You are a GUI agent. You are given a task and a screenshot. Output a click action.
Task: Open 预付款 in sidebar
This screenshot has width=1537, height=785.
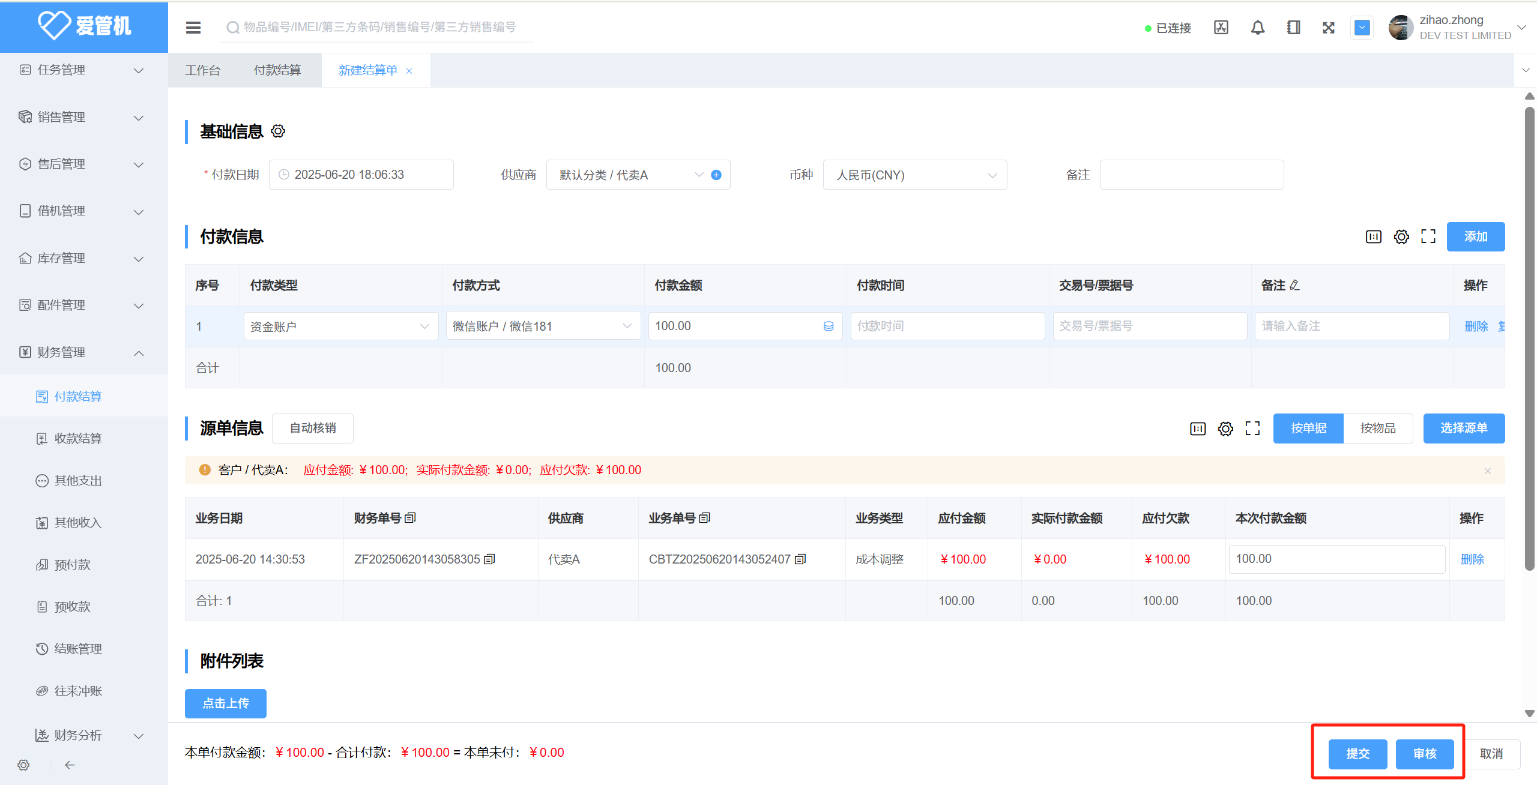tap(84, 564)
